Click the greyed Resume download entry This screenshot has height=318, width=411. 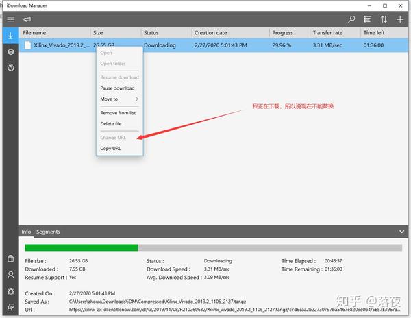point(119,77)
